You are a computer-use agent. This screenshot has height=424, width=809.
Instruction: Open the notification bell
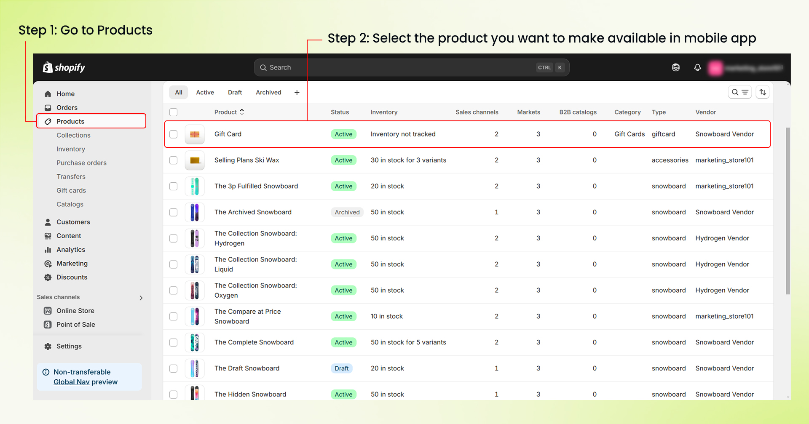point(697,67)
